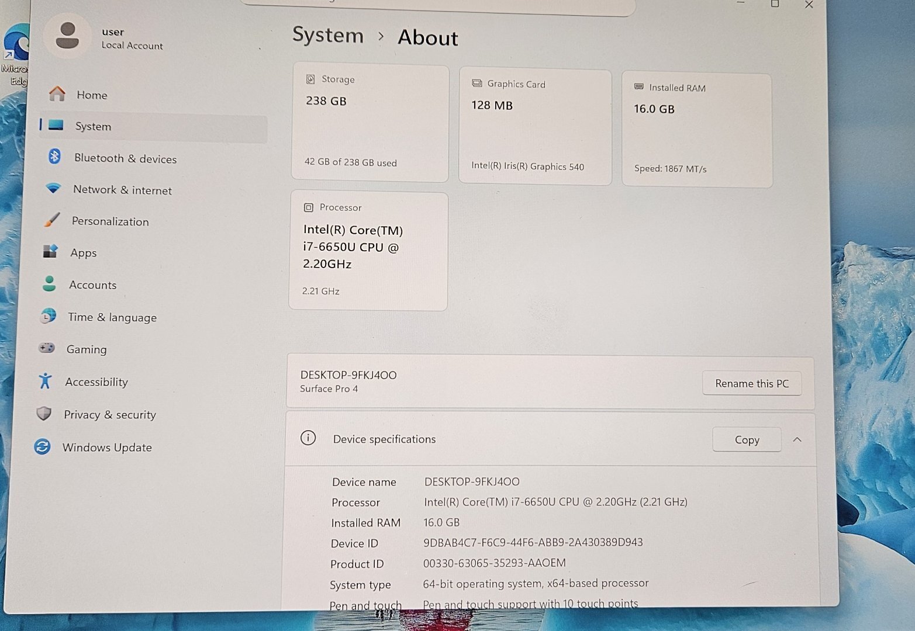The width and height of the screenshot is (915, 631).
Task: Click the System type 64-bit text
Action: pos(536,583)
